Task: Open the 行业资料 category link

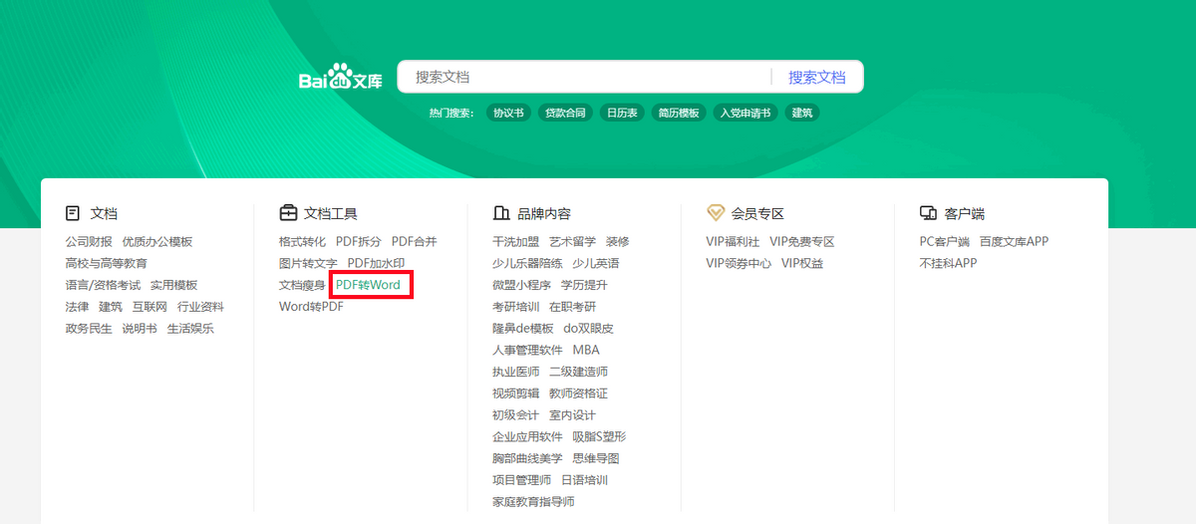Action: click(x=201, y=307)
